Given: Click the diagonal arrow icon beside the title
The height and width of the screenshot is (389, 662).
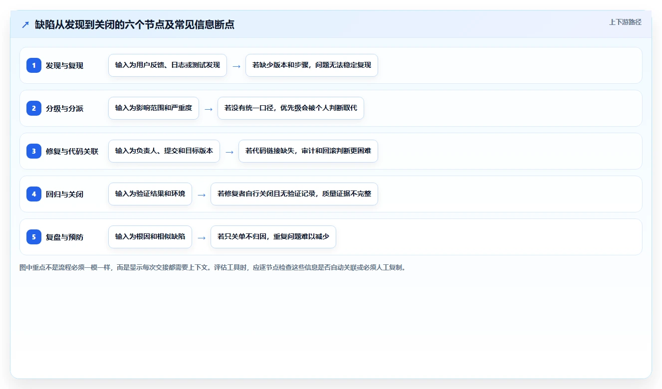Looking at the screenshot, I should click(25, 25).
